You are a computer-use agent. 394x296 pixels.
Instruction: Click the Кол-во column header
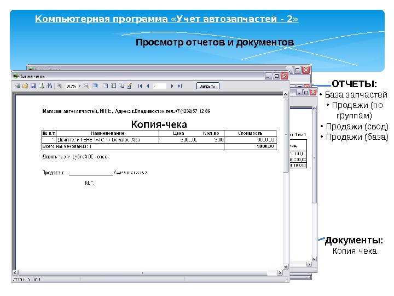pos(211,133)
